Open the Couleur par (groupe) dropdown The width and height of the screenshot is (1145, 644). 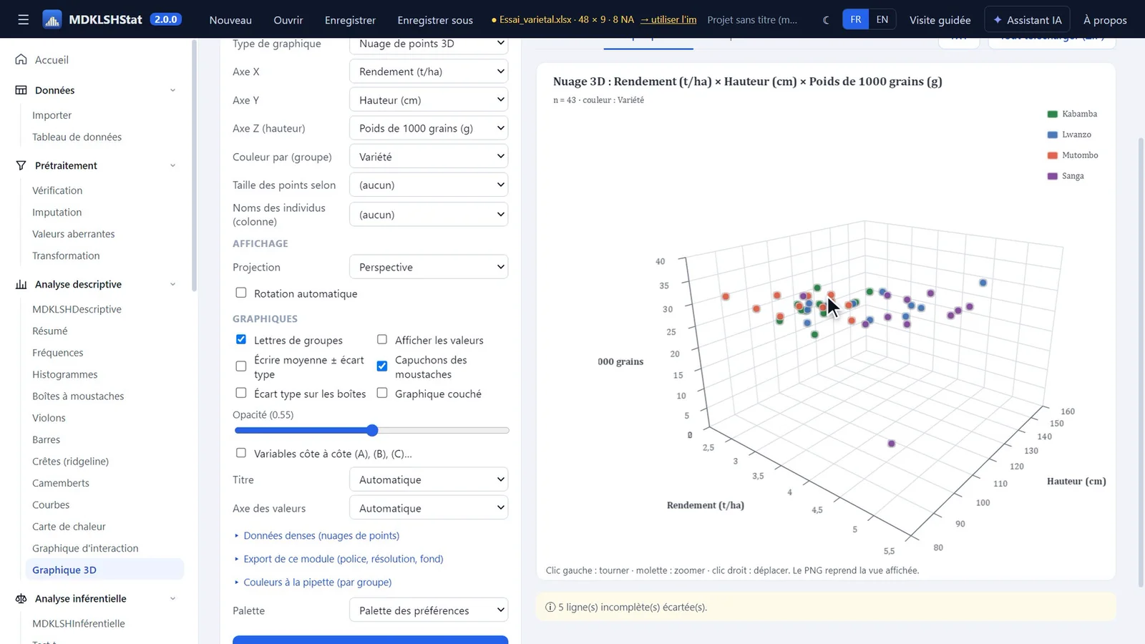click(x=429, y=157)
